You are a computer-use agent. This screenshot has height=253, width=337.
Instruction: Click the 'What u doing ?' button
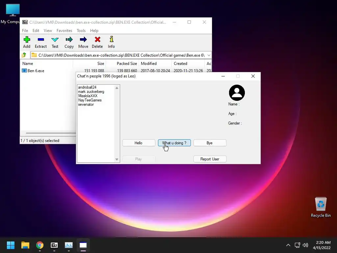(174, 143)
